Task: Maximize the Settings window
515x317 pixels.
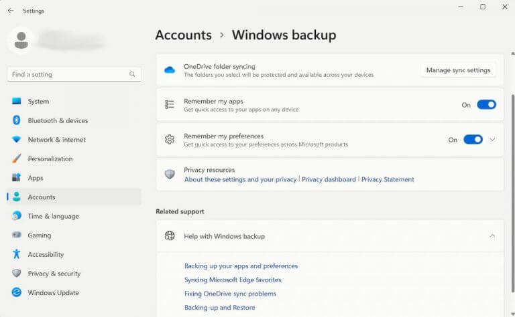Action: point(483,7)
